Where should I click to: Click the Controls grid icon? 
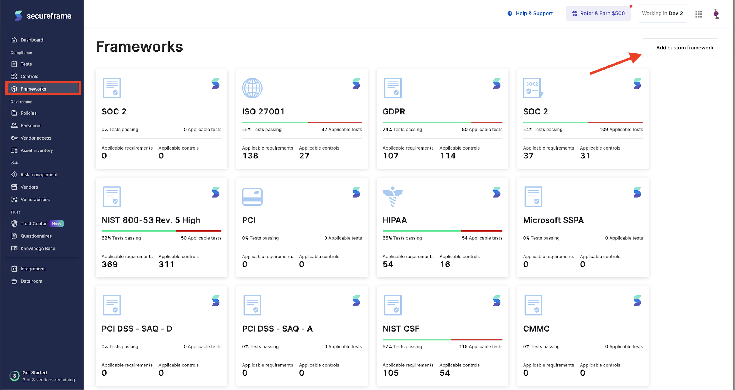coord(14,77)
